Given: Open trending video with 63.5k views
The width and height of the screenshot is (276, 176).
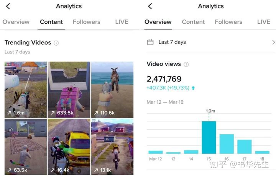Looking at the screenshot, I should click(26, 147).
